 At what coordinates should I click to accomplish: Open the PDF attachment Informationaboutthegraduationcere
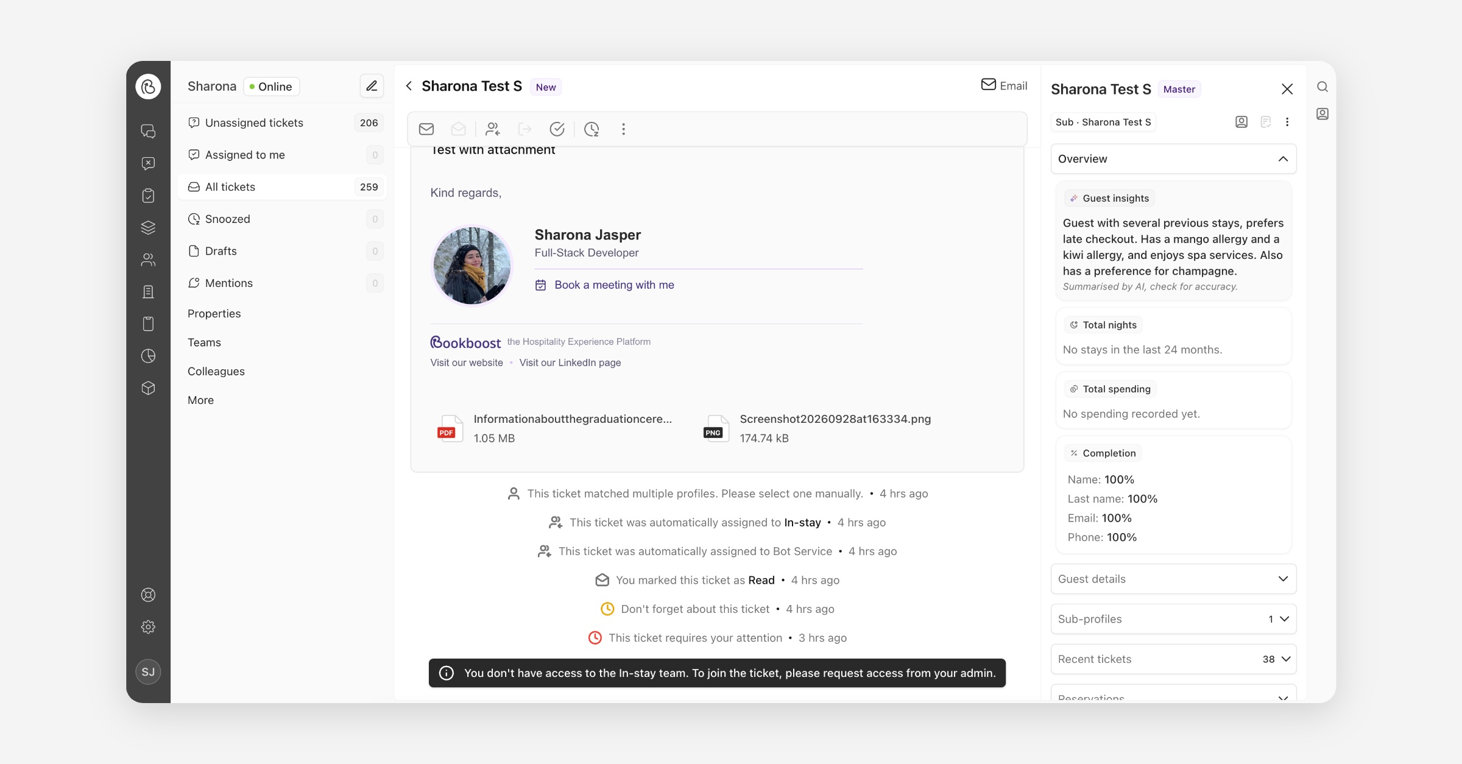(x=554, y=428)
